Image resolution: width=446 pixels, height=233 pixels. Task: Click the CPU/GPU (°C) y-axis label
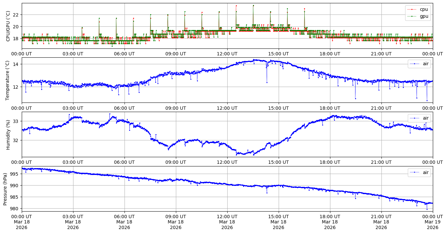point(8,26)
